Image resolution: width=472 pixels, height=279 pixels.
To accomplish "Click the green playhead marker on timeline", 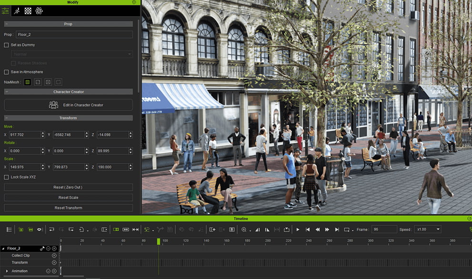I will tap(159, 241).
